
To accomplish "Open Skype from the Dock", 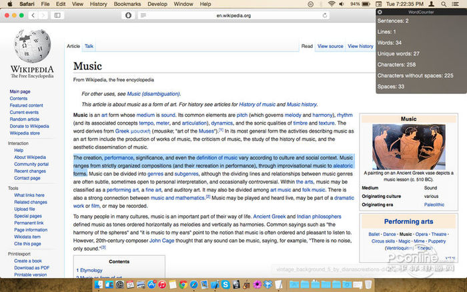I will point(225,285).
